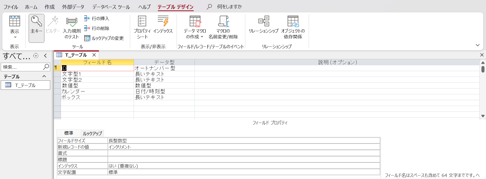The width and height of the screenshot is (486, 179).
Task: Select the 文字型2 field name
Action: (x=97, y=80)
